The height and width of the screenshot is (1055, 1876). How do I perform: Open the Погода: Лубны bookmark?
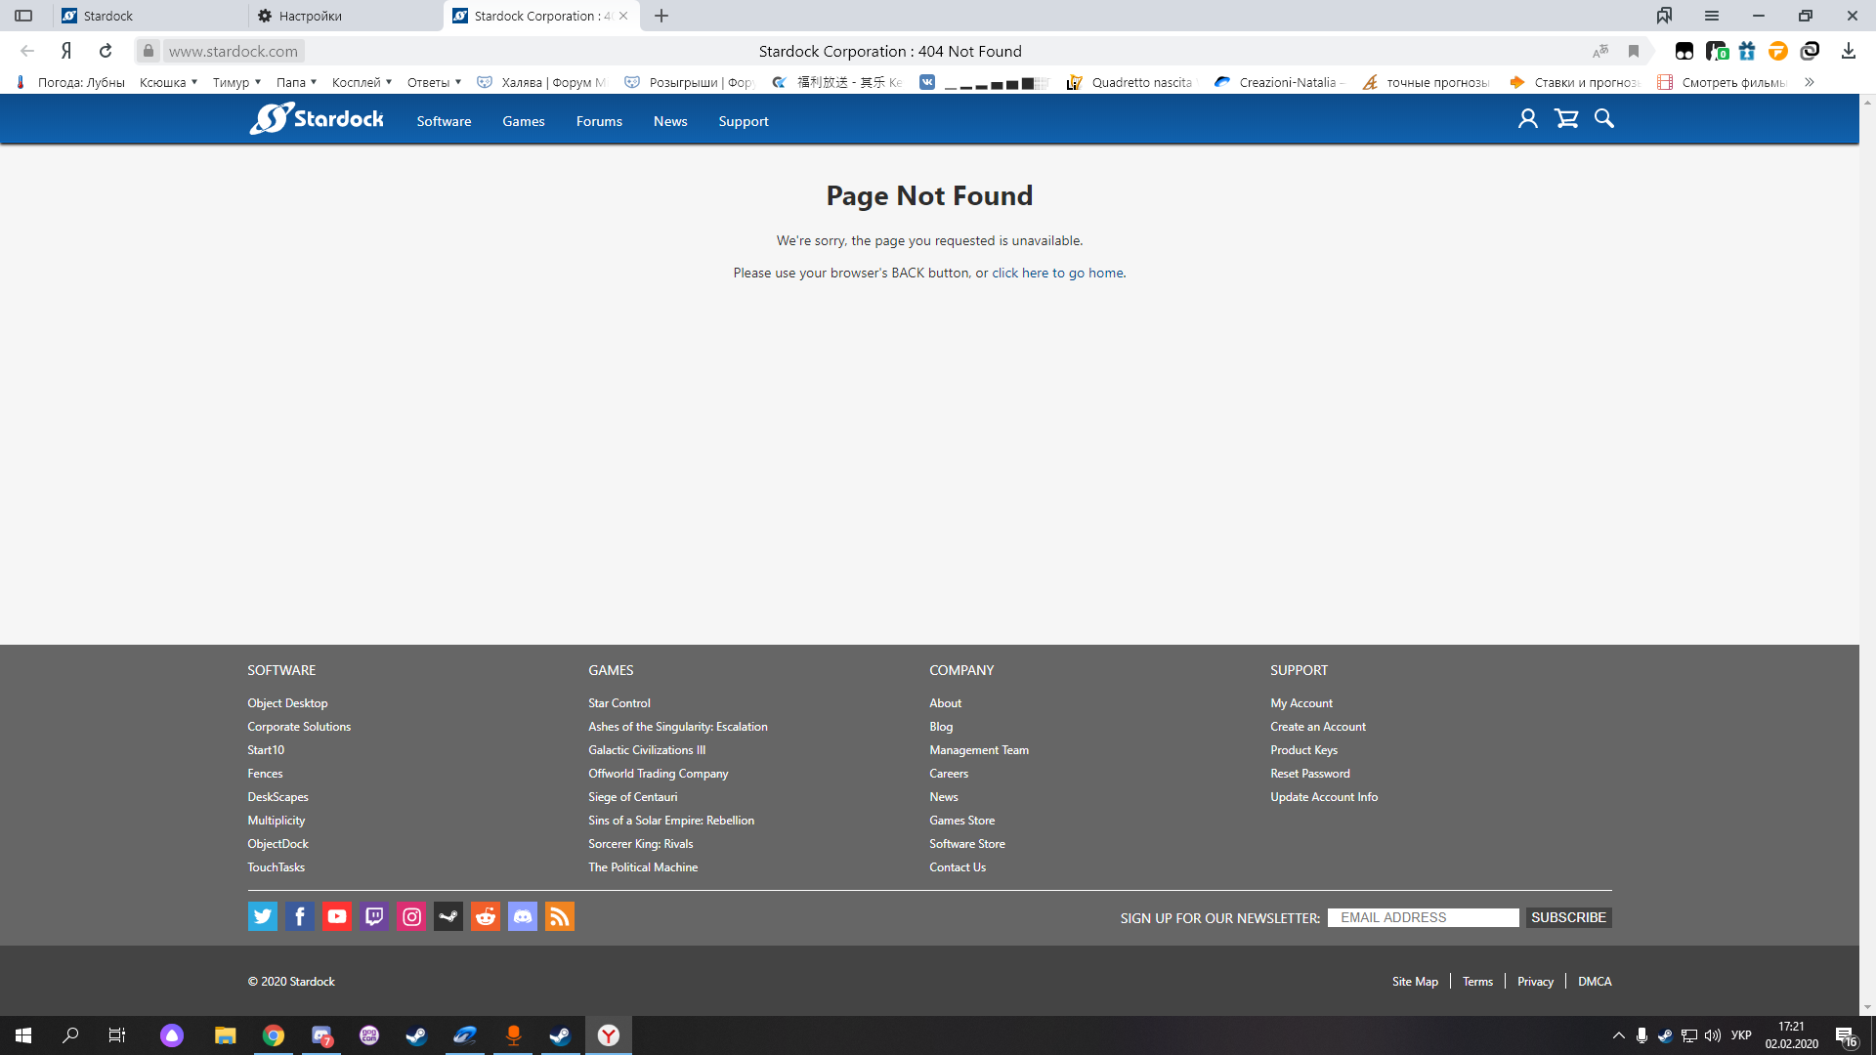point(70,82)
